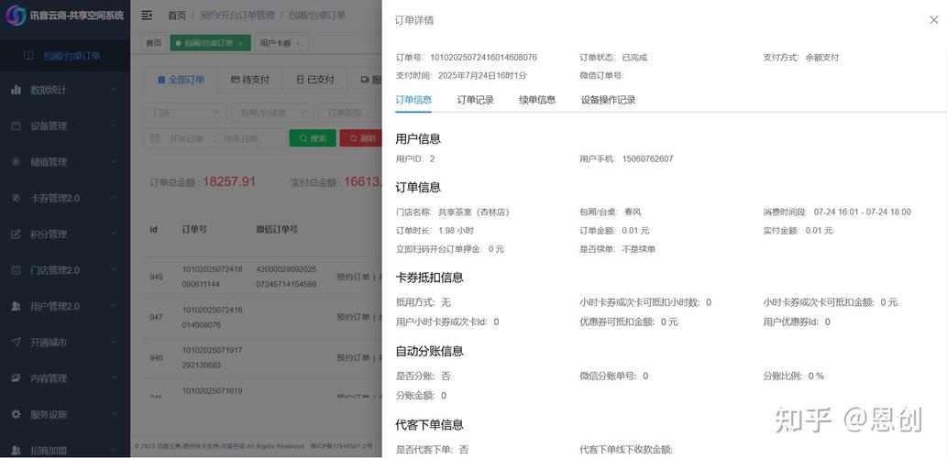Click the 卡券管理2.0 sidebar icon
Viewport: 947px width, 458px height.
click(x=17, y=198)
